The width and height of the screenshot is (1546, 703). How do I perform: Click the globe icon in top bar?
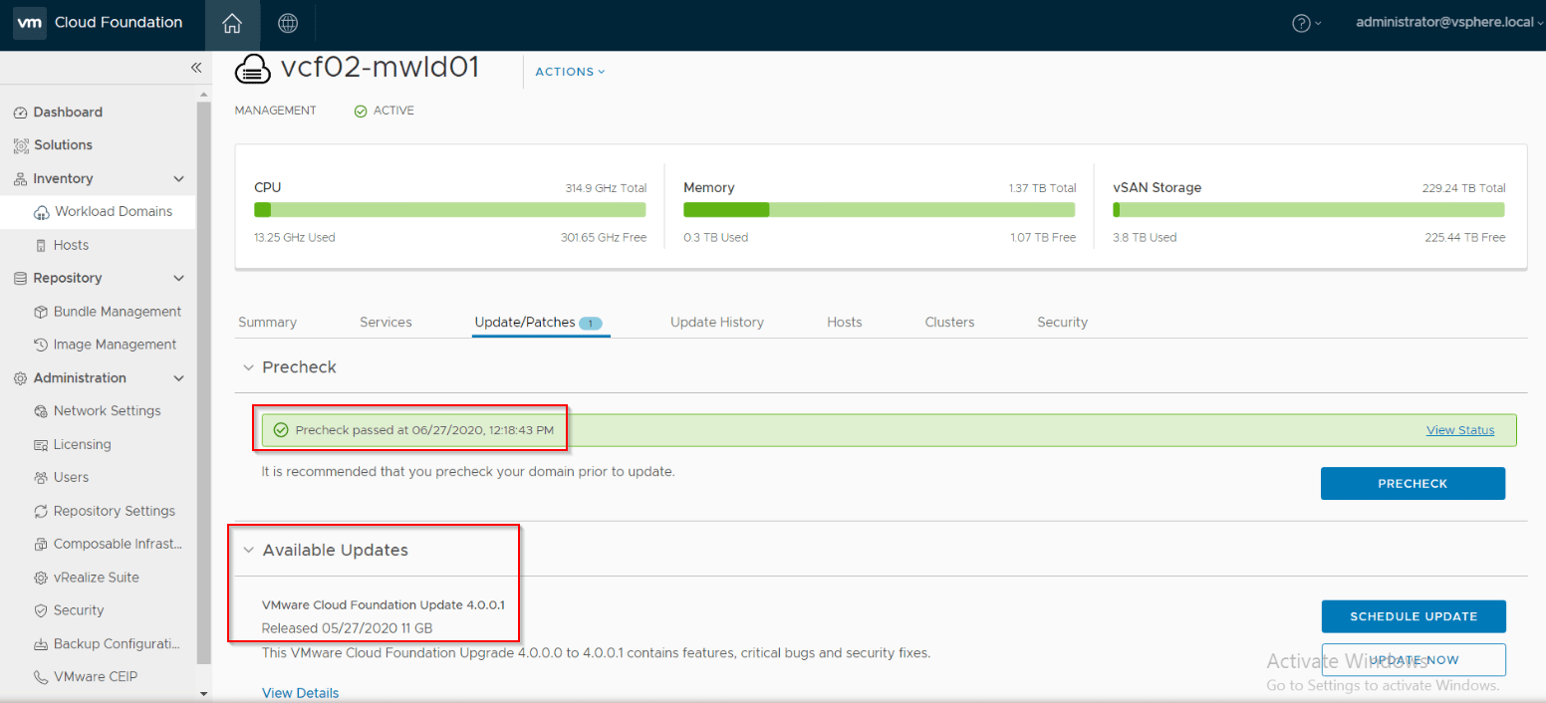coord(288,23)
